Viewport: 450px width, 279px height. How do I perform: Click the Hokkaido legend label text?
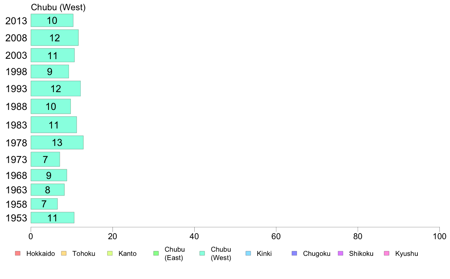(x=41, y=254)
